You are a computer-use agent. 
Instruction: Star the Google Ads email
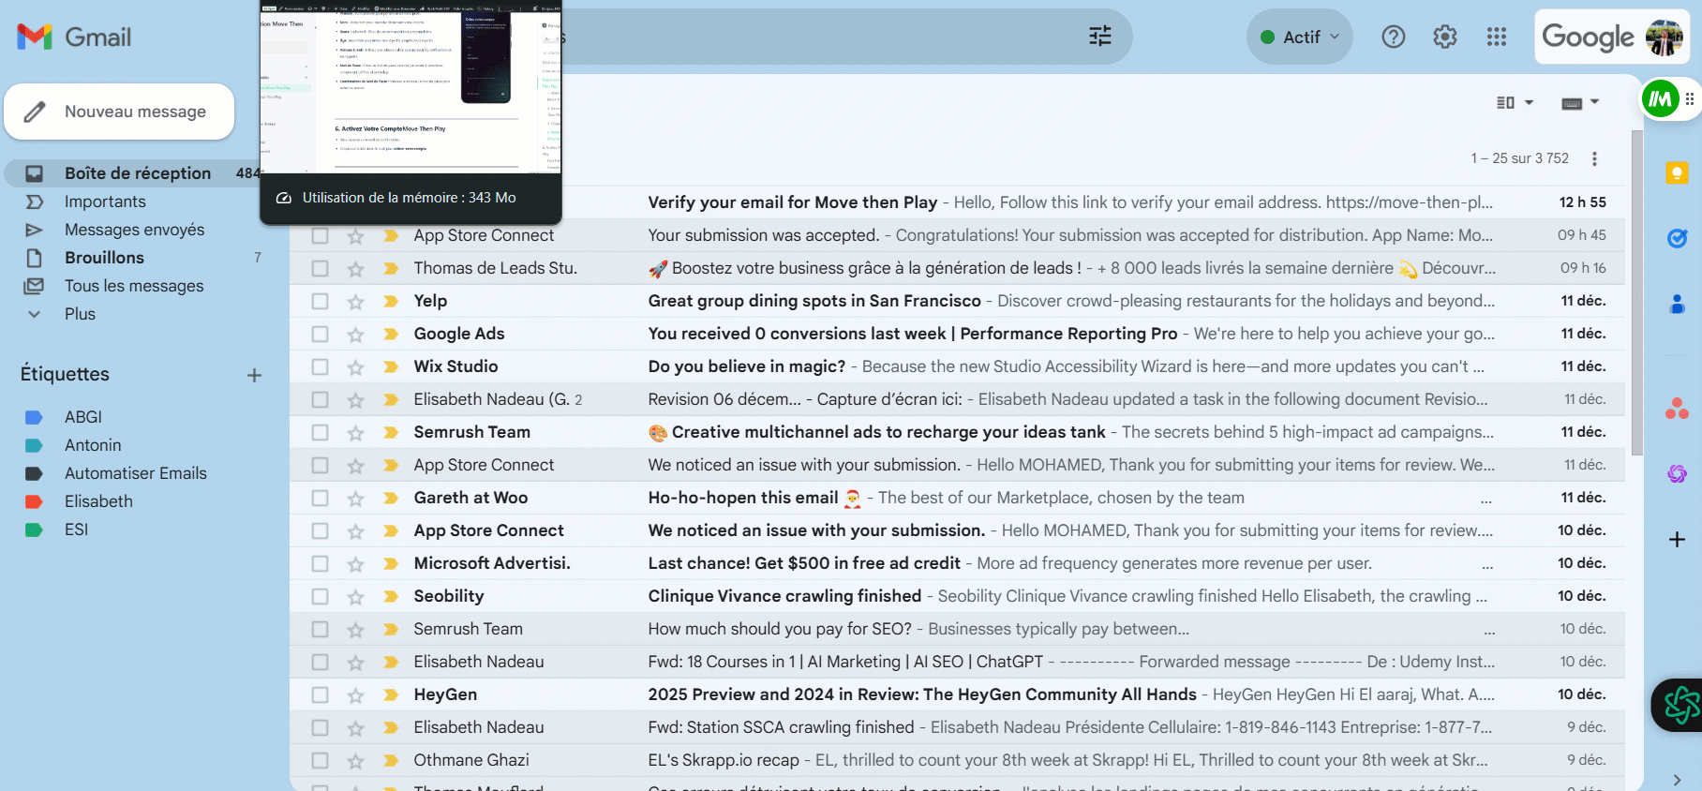(355, 335)
